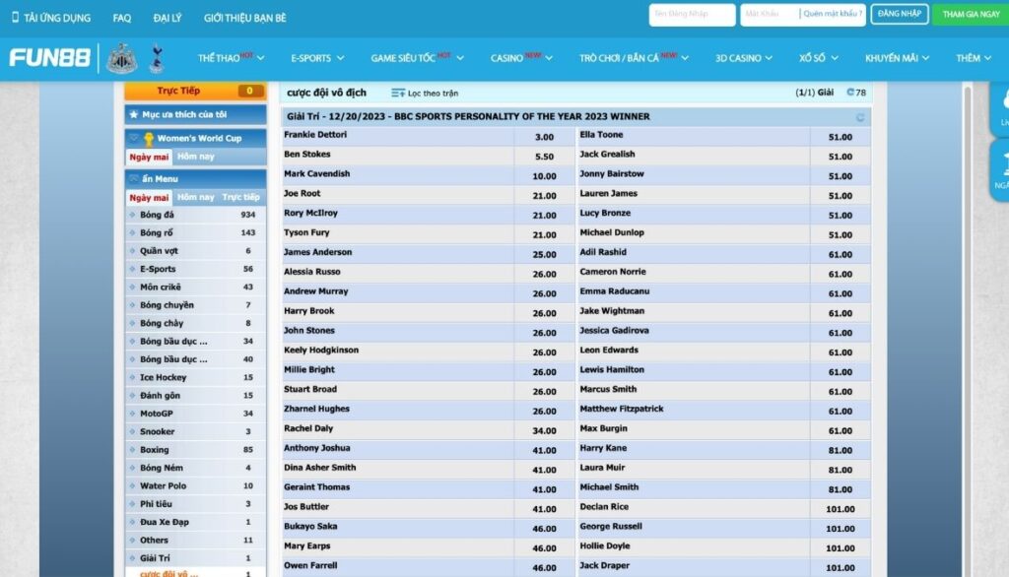1009x577 pixels.
Task: Open the Đại Lý link
Action: [x=168, y=18]
